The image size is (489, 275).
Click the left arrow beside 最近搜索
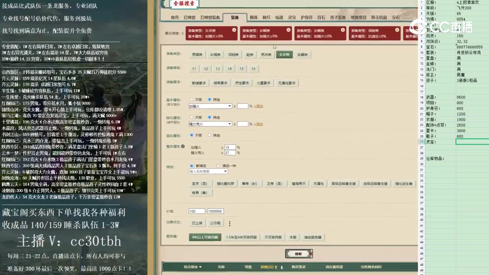click(183, 33)
